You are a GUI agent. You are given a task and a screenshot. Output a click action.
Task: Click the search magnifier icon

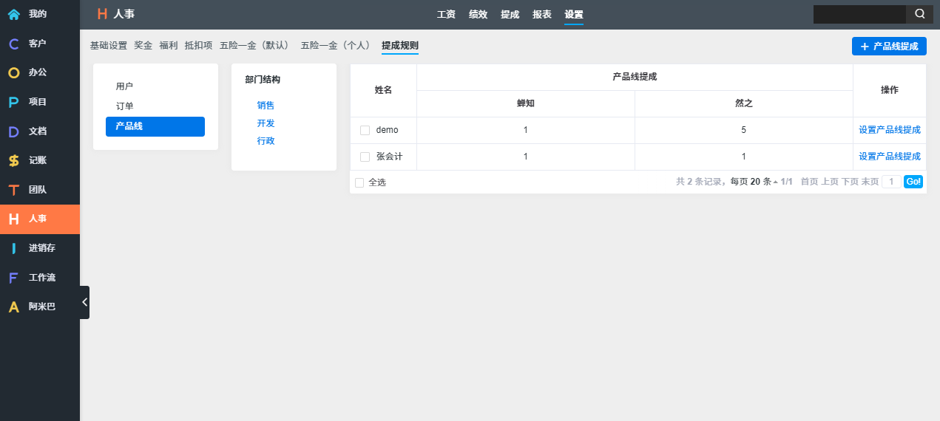coord(919,14)
